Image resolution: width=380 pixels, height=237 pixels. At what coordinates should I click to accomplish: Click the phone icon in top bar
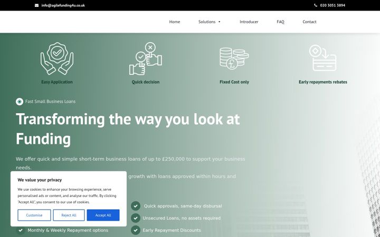tap(316, 5)
